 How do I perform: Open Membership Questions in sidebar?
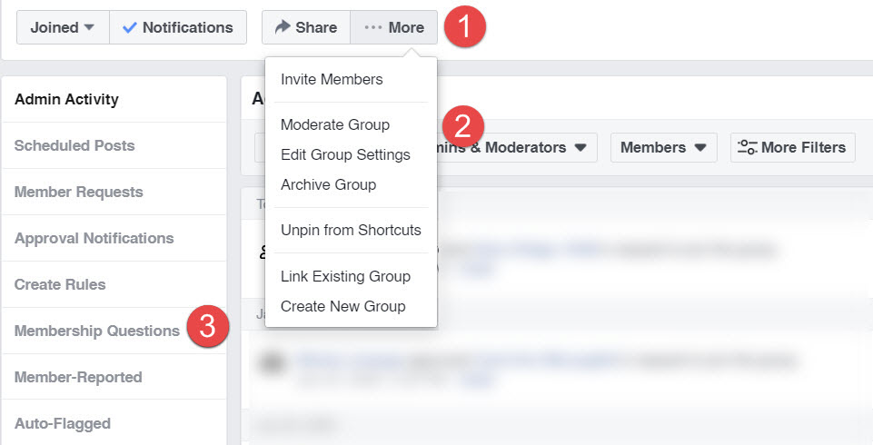point(97,331)
